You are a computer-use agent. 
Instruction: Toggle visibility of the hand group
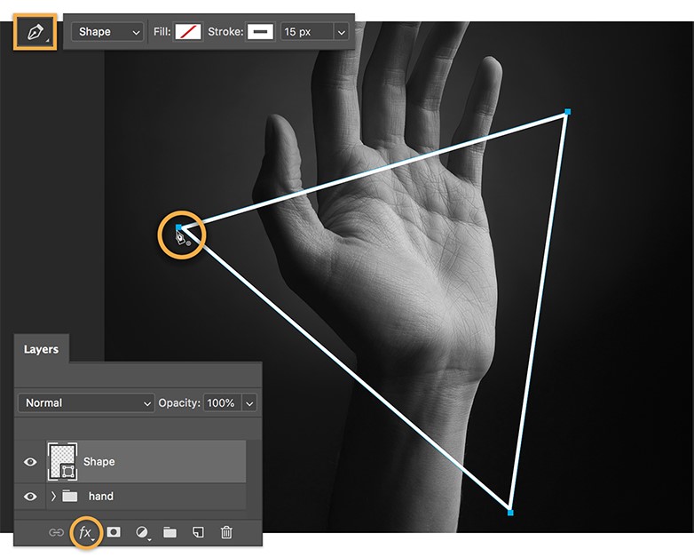click(30, 496)
